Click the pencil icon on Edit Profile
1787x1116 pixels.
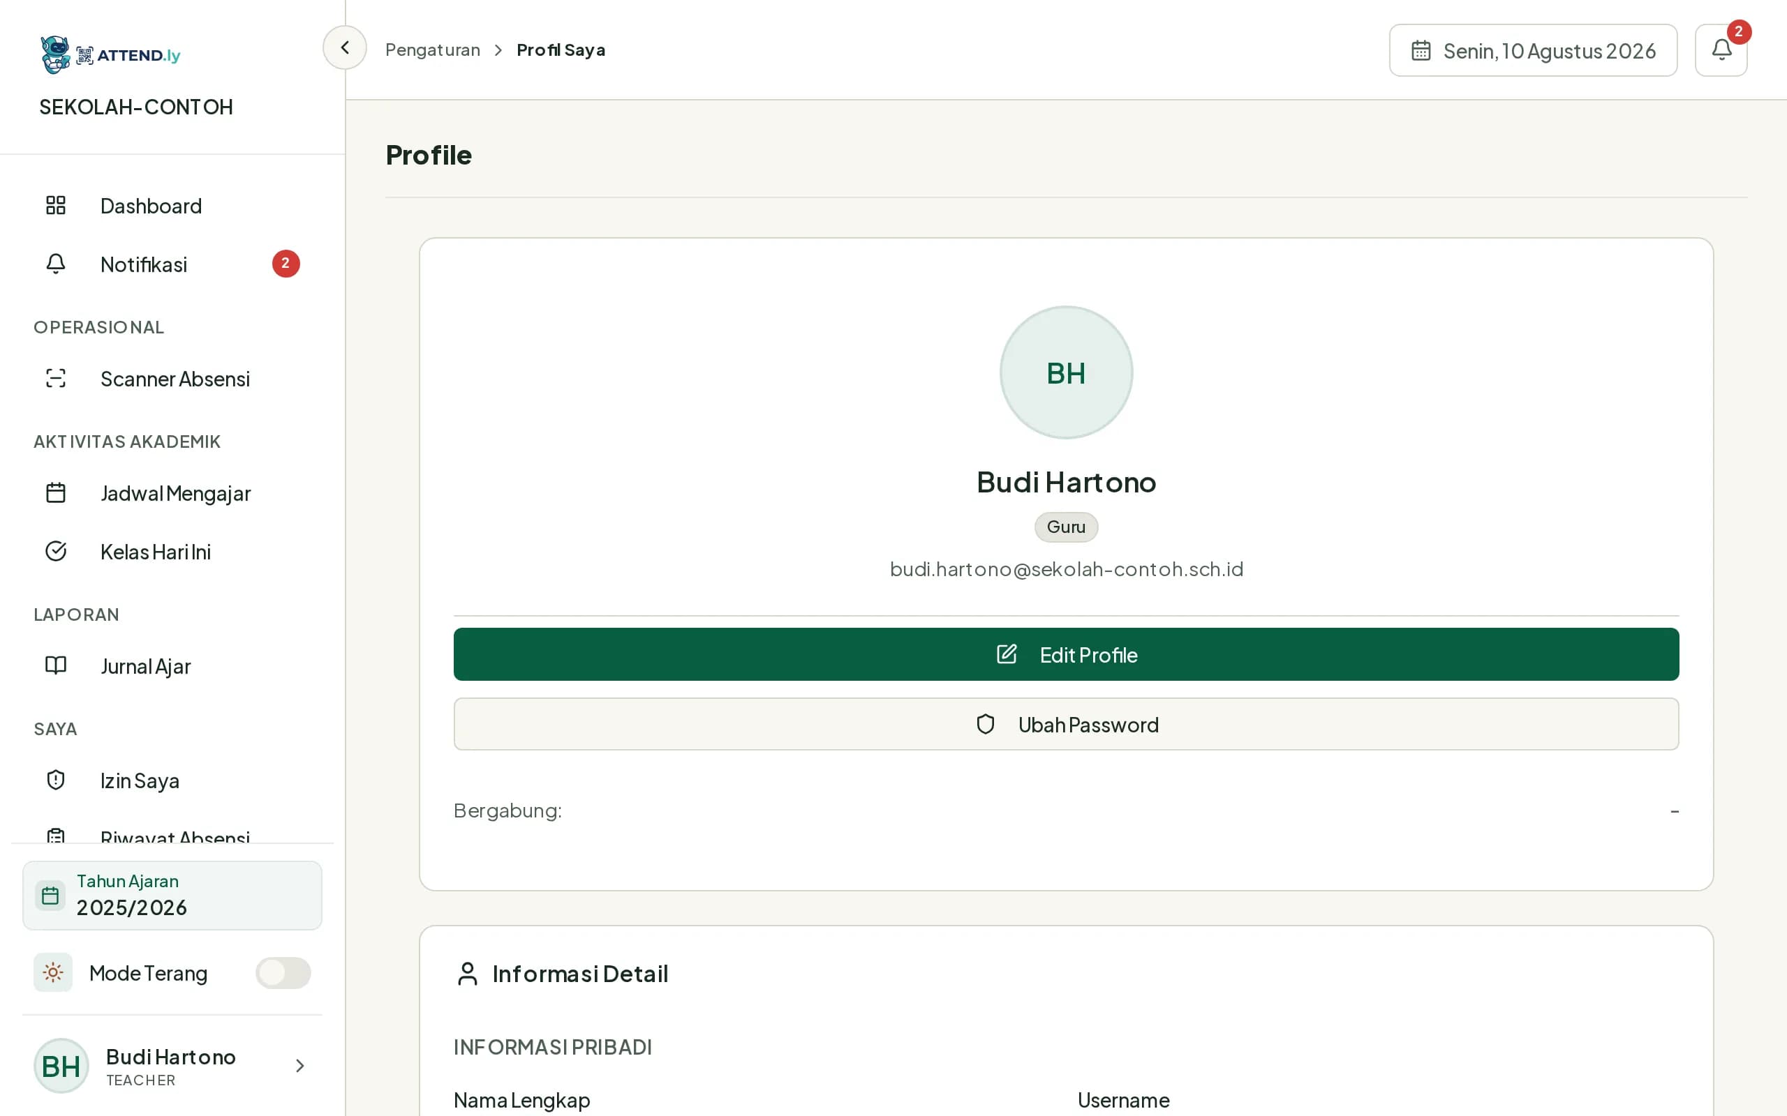pos(1007,654)
